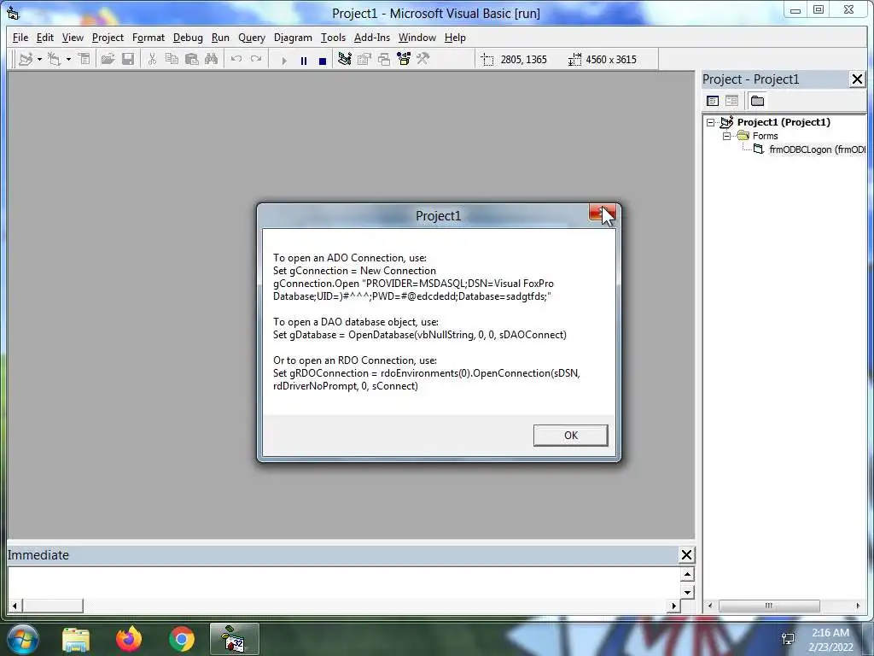
Task: Click the Save Project floppy icon
Action: [x=128, y=59]
